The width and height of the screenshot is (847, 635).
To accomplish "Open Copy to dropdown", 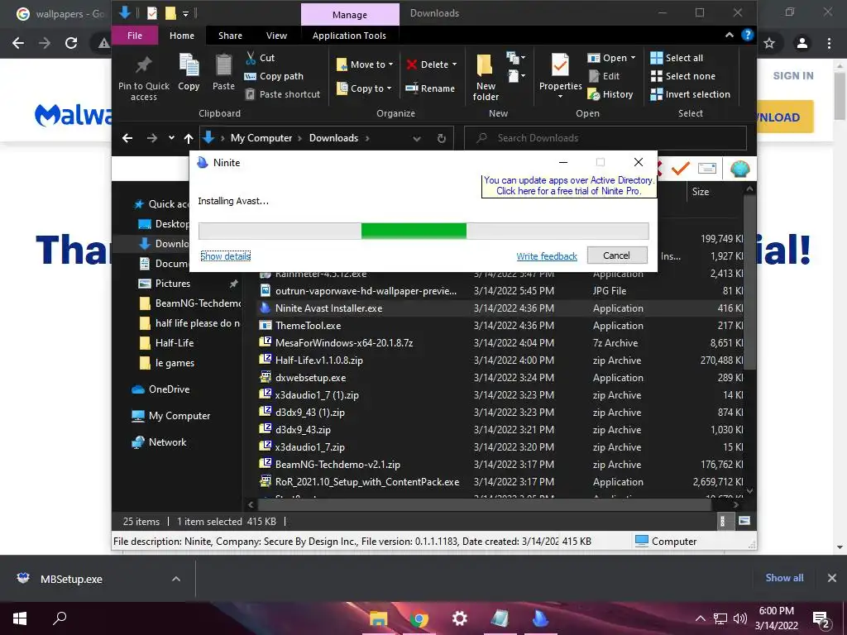I will 365,88.
